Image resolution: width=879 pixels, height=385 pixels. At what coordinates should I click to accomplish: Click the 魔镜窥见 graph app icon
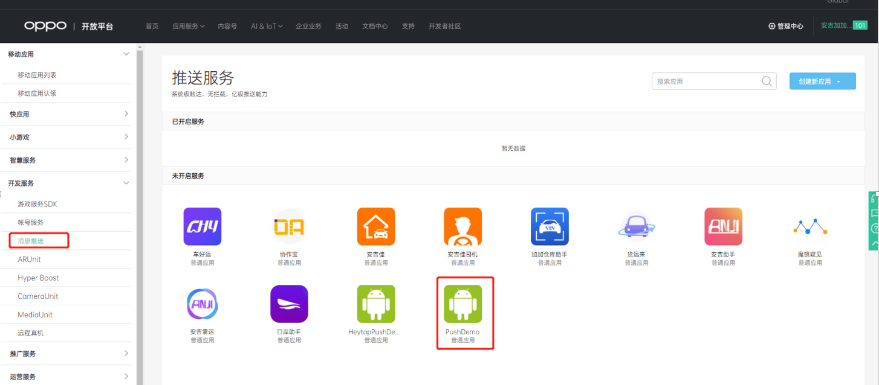tap(810, 226)
